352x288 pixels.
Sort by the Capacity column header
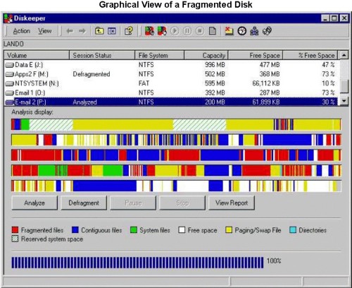(206, 55)
